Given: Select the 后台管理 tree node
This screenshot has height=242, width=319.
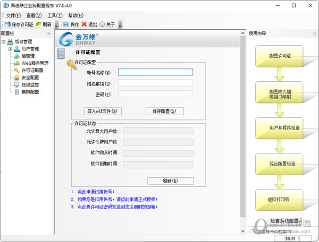Looking at the screenshot, I should point(23,41).
